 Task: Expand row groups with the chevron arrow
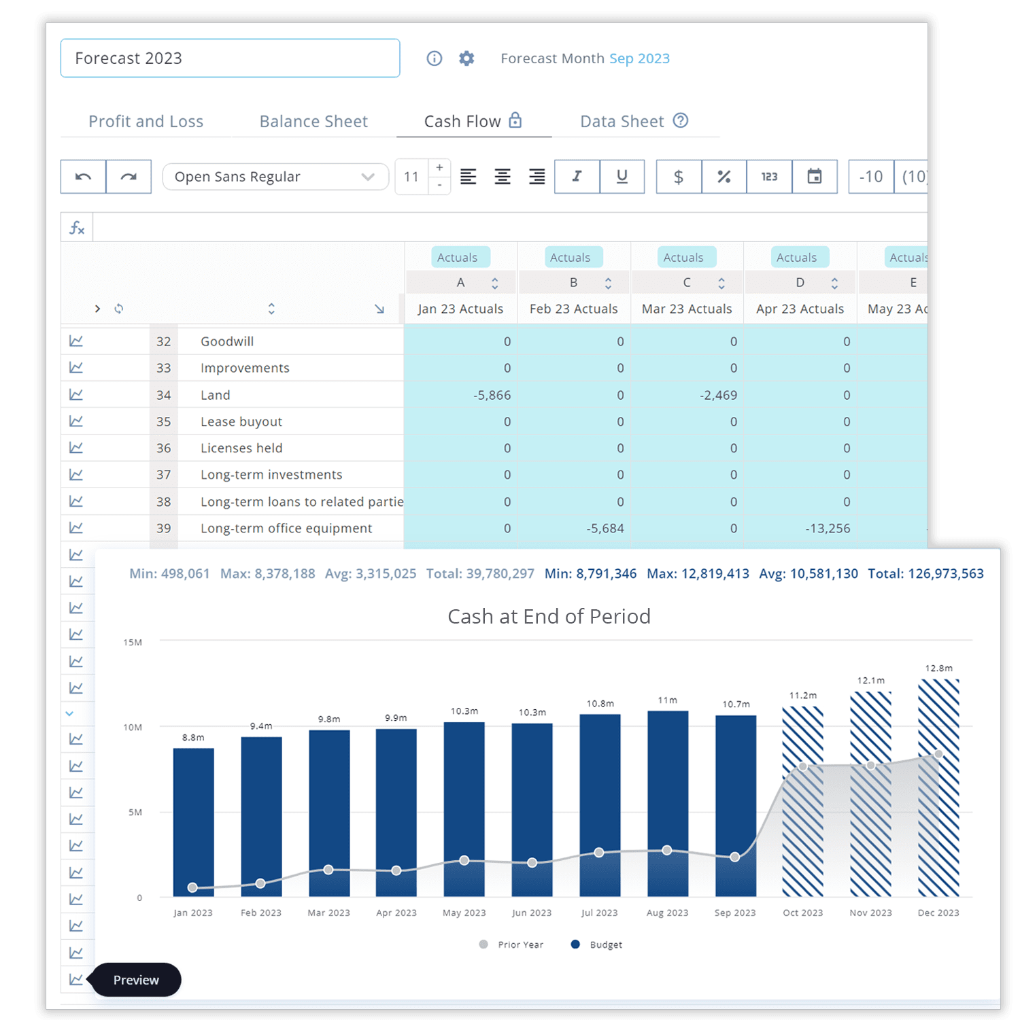tap(97, 309)
